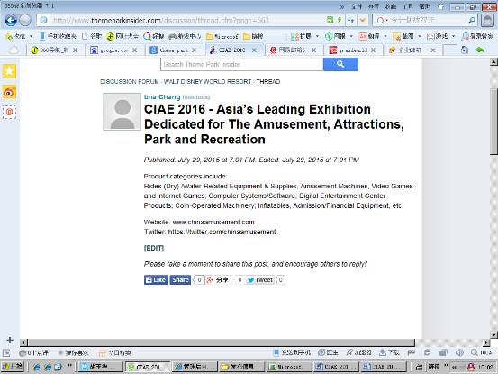
Task: Click the plus icon in left sidebar
Action: click(10, 340)
